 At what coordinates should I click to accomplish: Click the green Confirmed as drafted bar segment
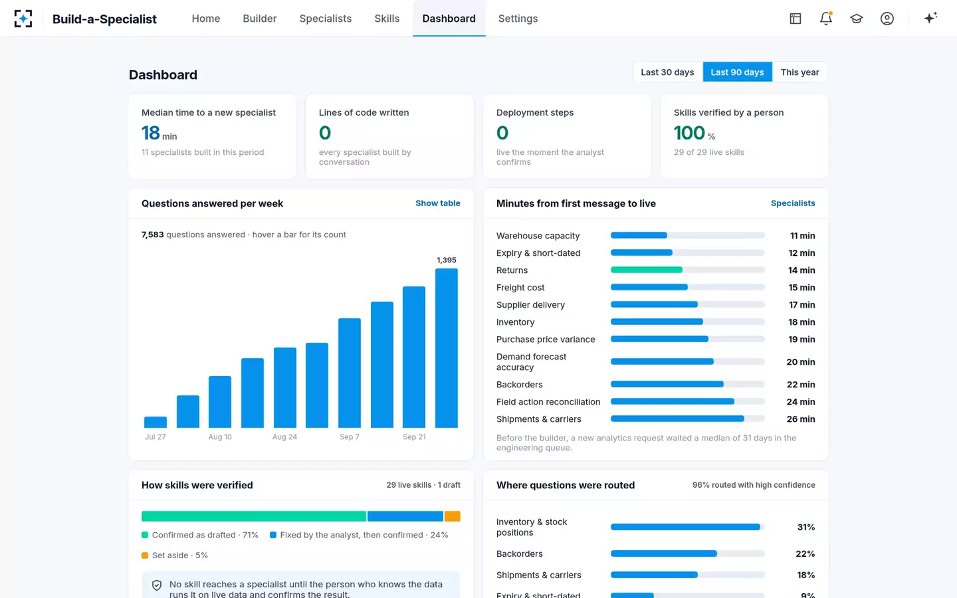[x=254, y=516]
